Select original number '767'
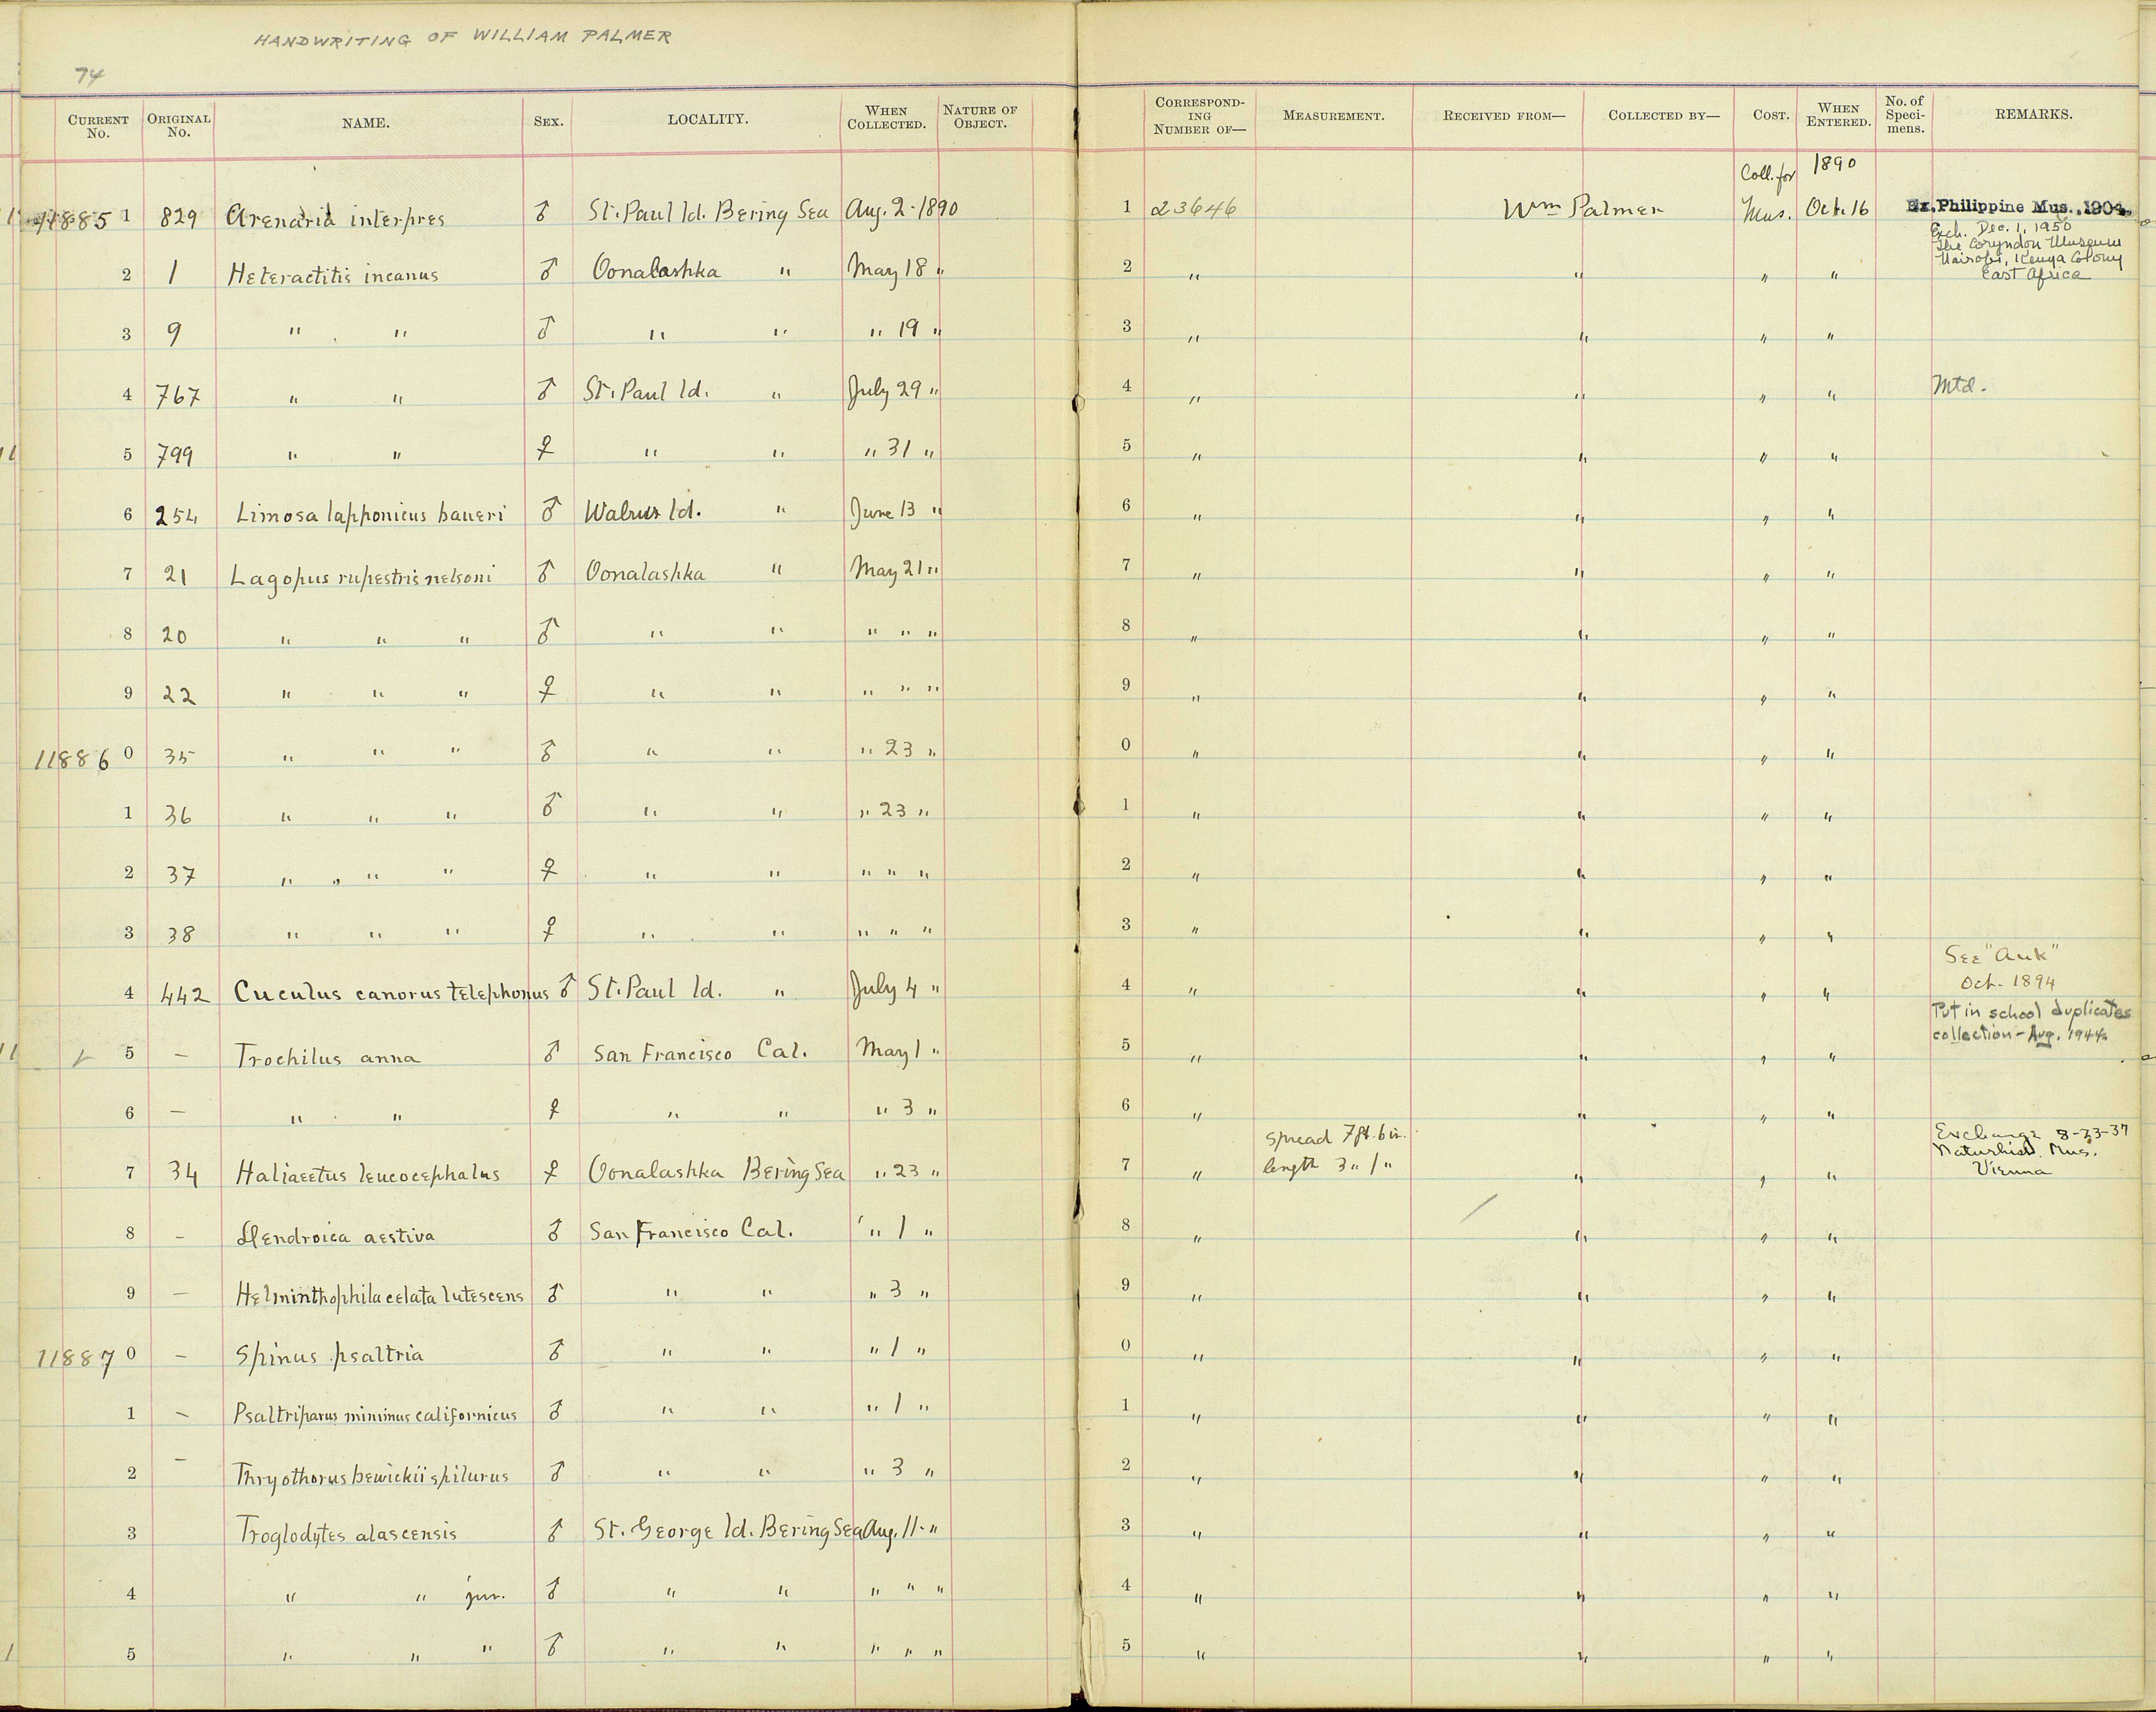Viewport: 2156px width, 1712px height. point(177,396)
